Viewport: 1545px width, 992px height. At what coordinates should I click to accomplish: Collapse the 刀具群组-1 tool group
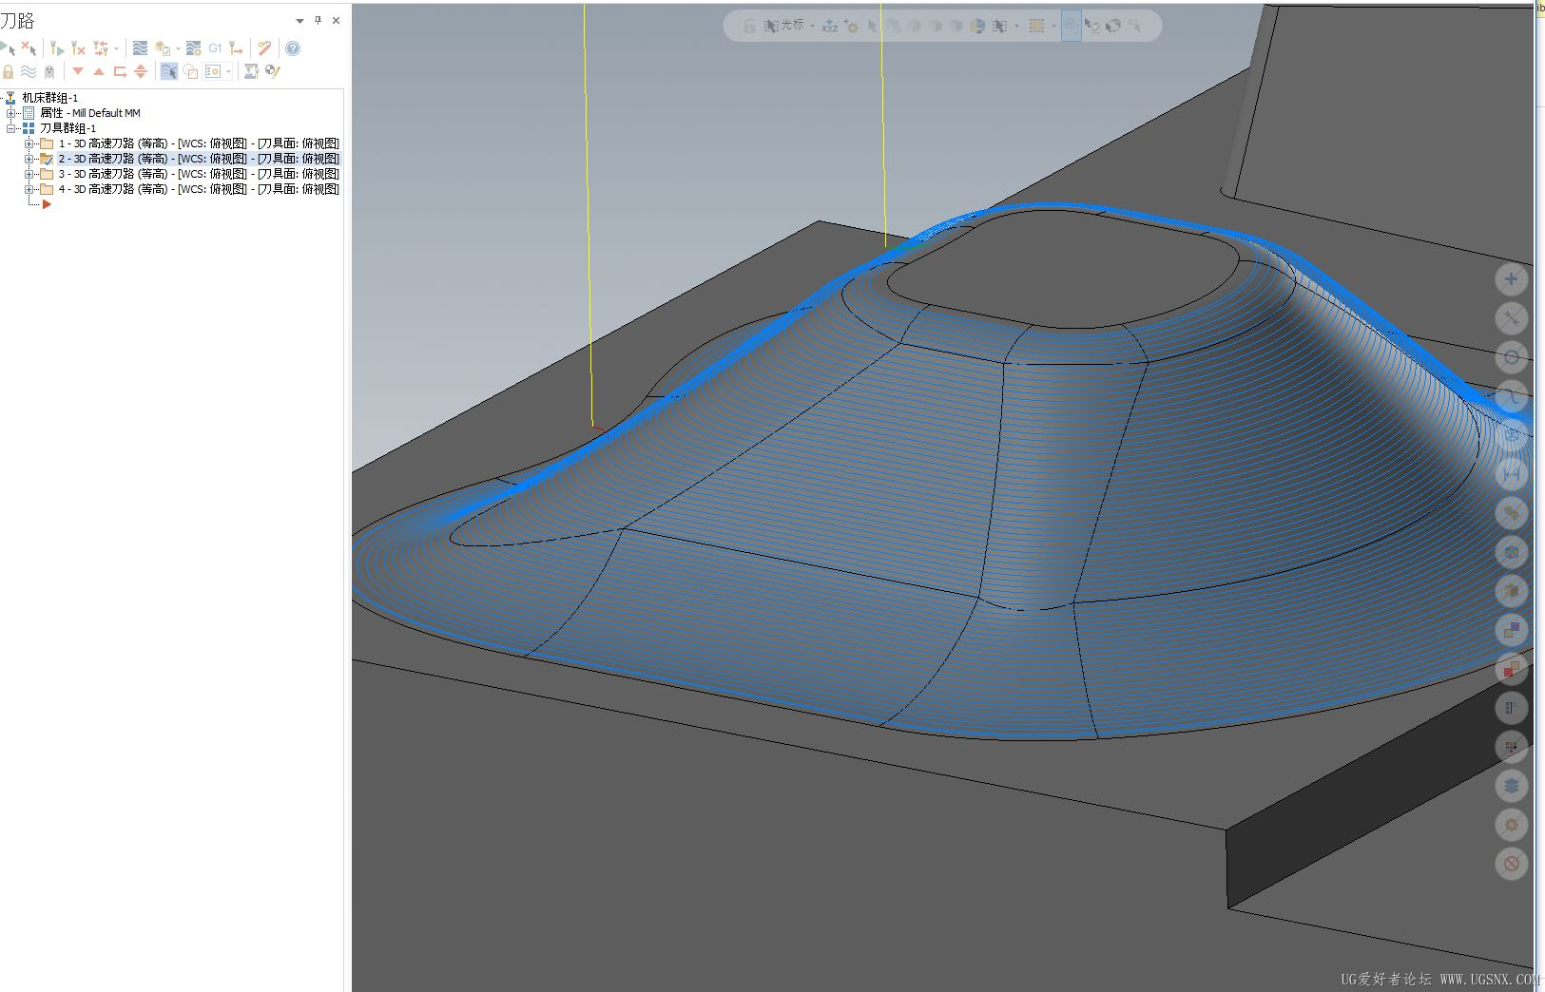11,128
